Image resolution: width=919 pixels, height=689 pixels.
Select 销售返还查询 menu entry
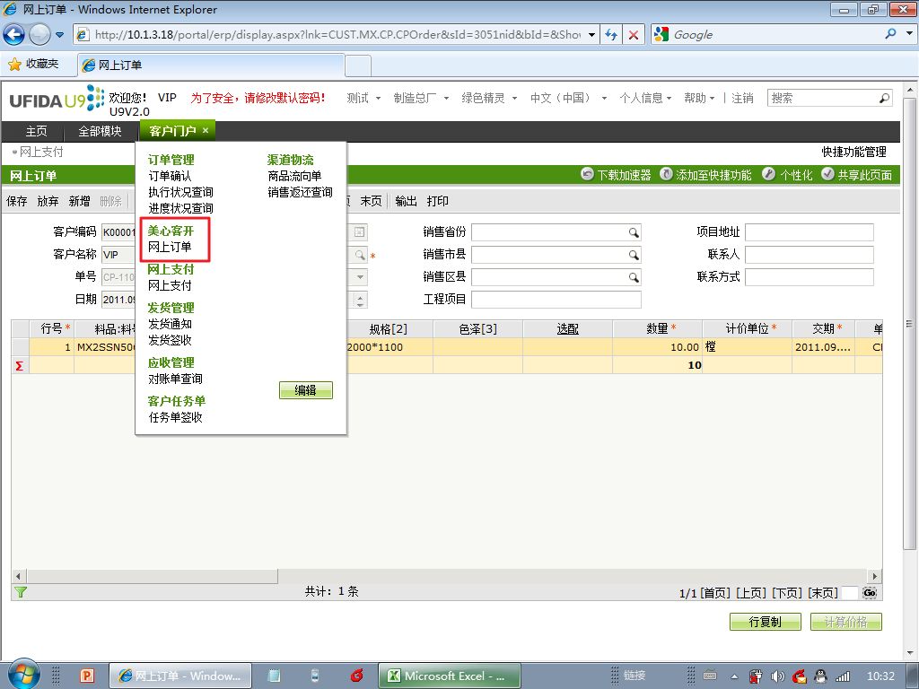(300, 192)
